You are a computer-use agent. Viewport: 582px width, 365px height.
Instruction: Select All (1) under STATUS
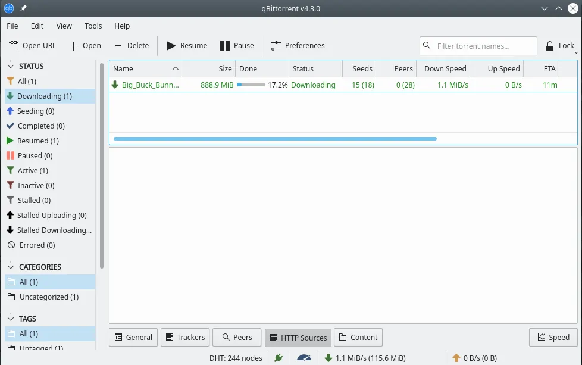50,82
